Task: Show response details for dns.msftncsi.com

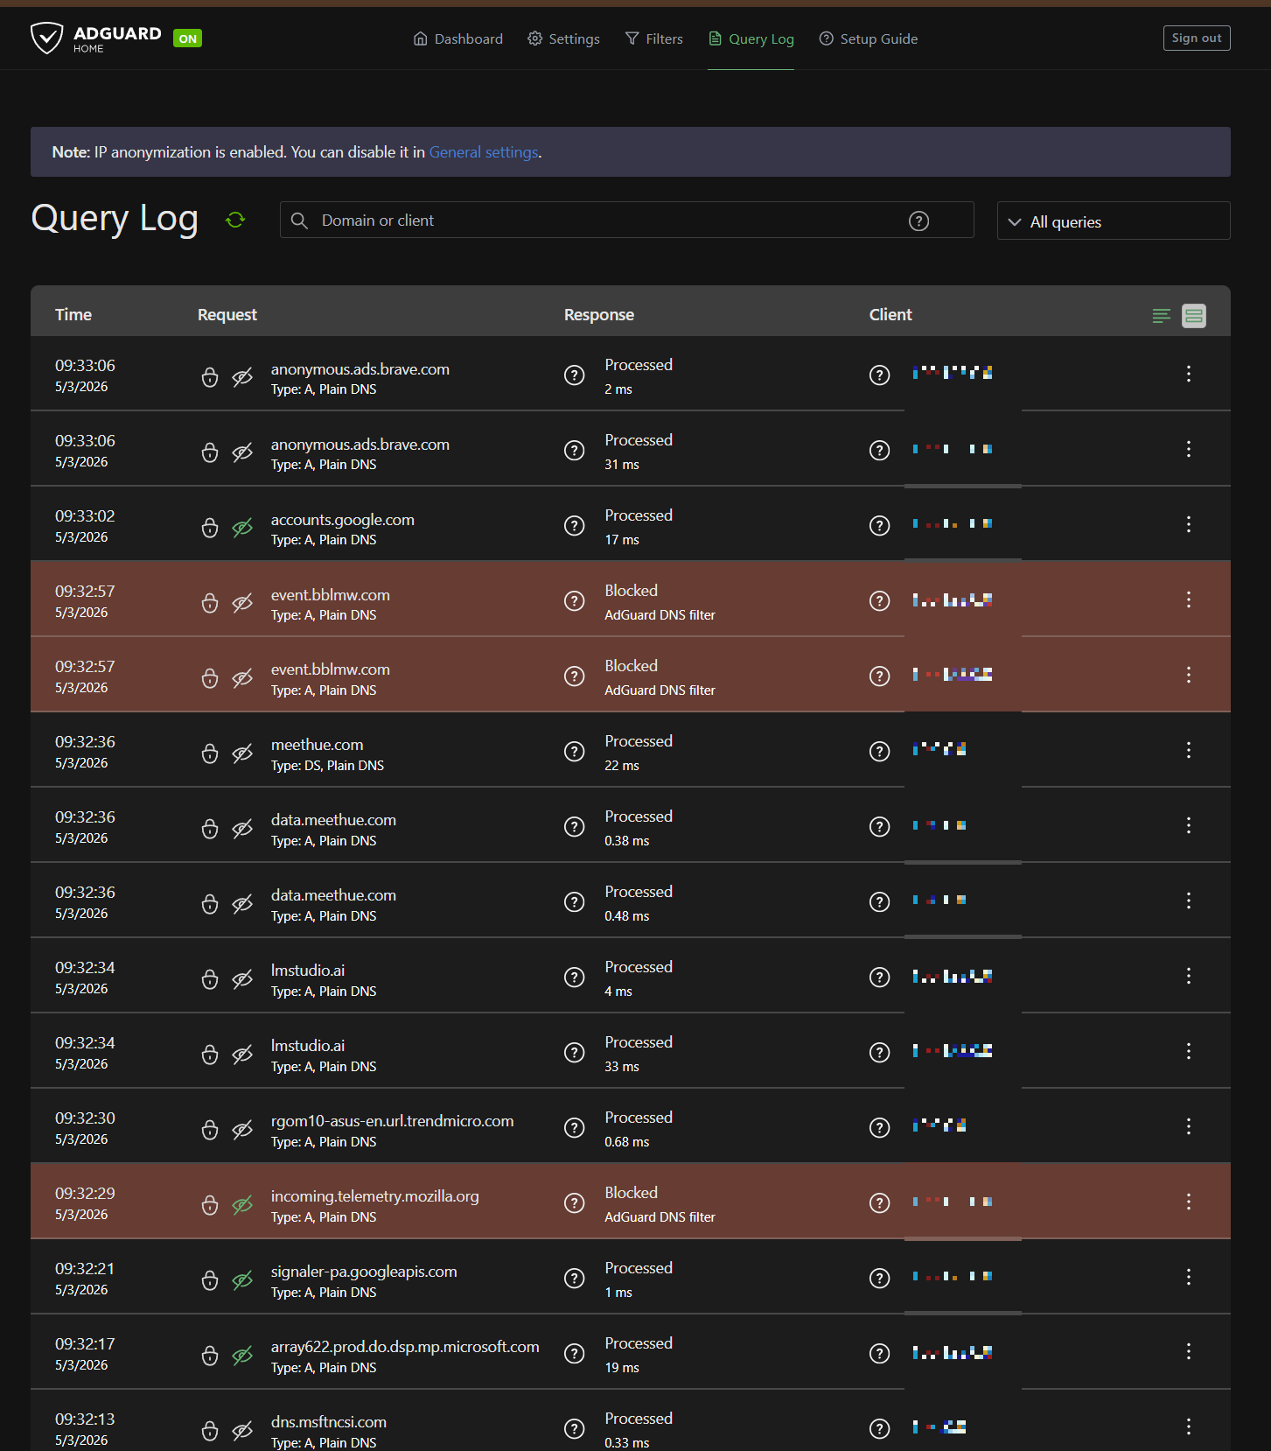Action: point(574,1429)
